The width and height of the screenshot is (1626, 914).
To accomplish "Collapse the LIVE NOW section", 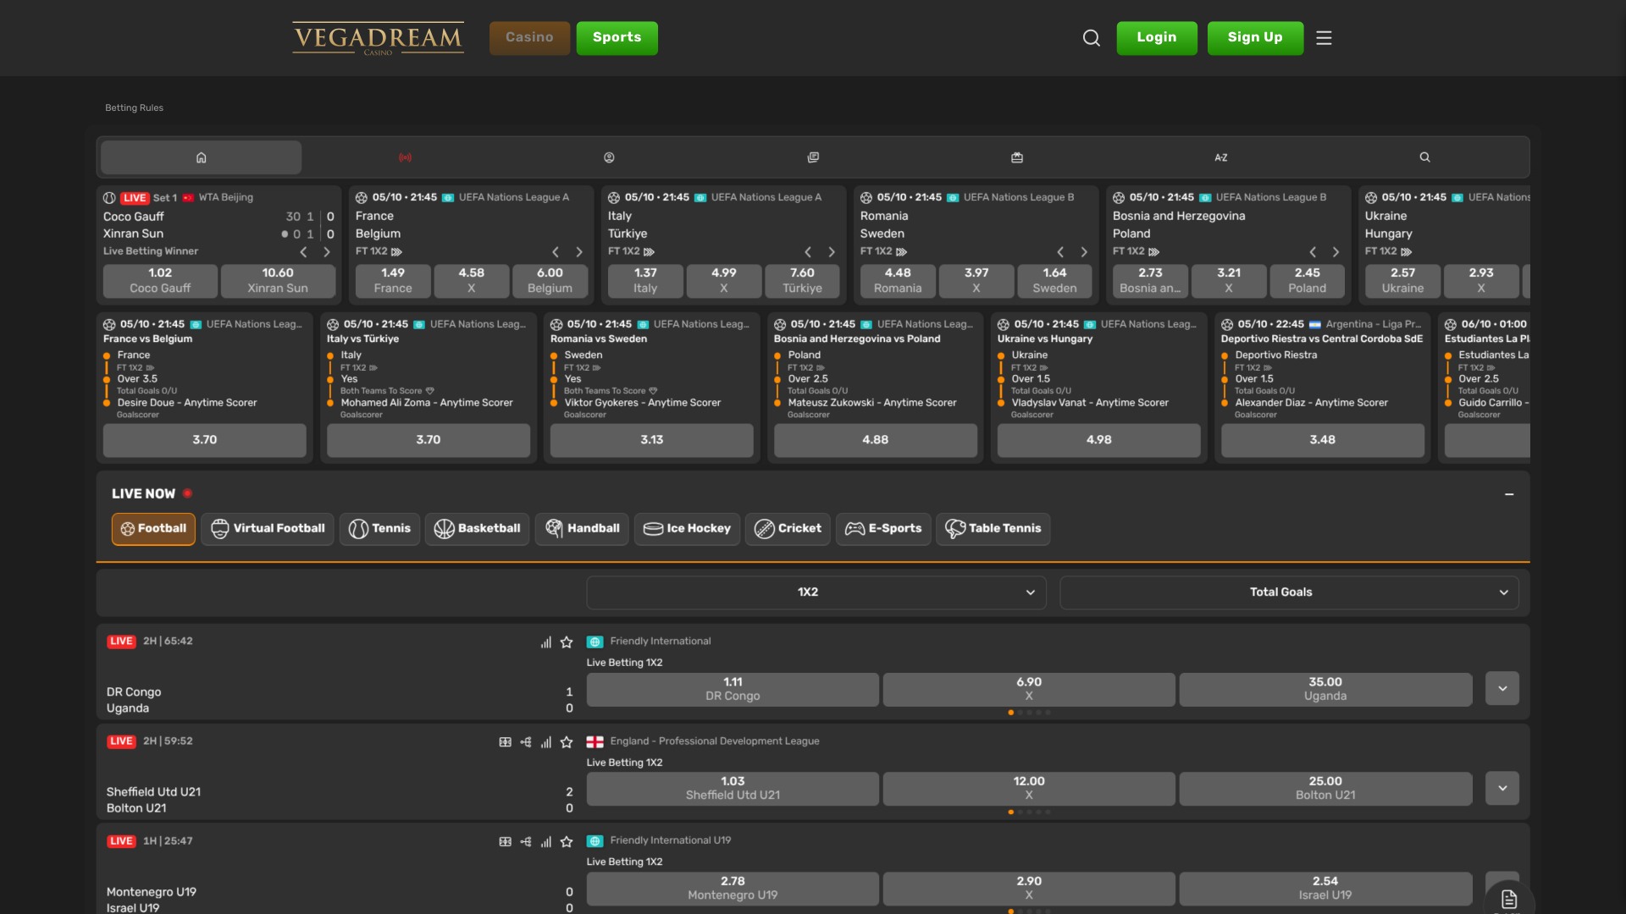I will coord(1509,494).
